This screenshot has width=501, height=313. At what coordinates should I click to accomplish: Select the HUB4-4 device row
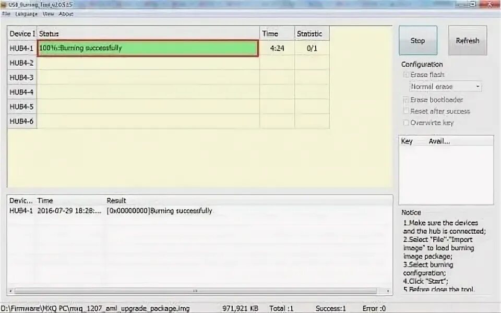coord(168,92)
